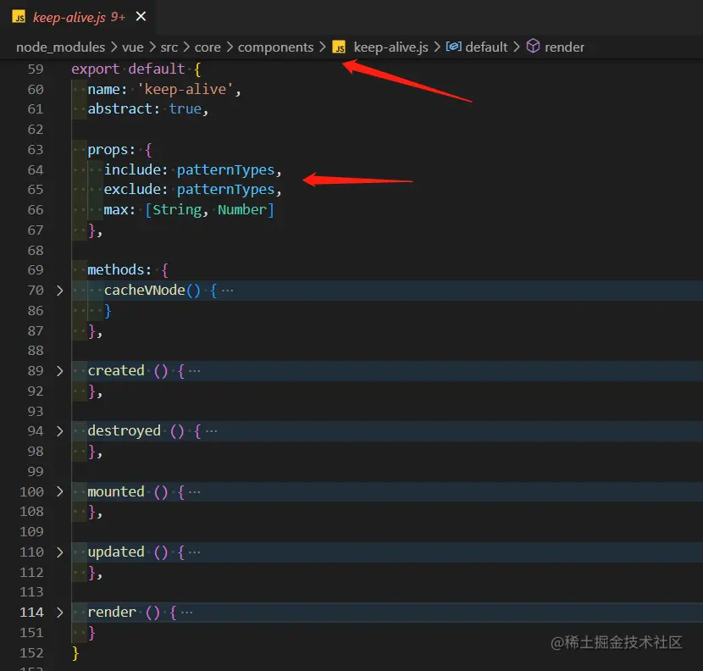703x671 pixels.
Task: Expand the folded mounted hook
Action: pos(59,491)
